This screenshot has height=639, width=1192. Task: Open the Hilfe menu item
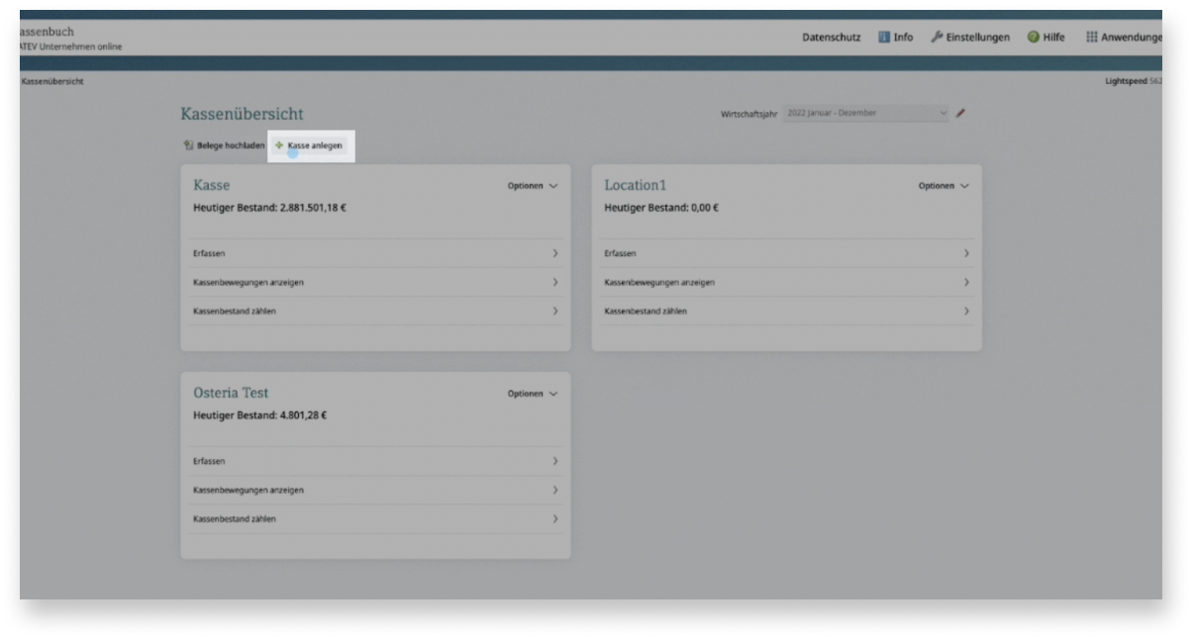pos(1045,37)
